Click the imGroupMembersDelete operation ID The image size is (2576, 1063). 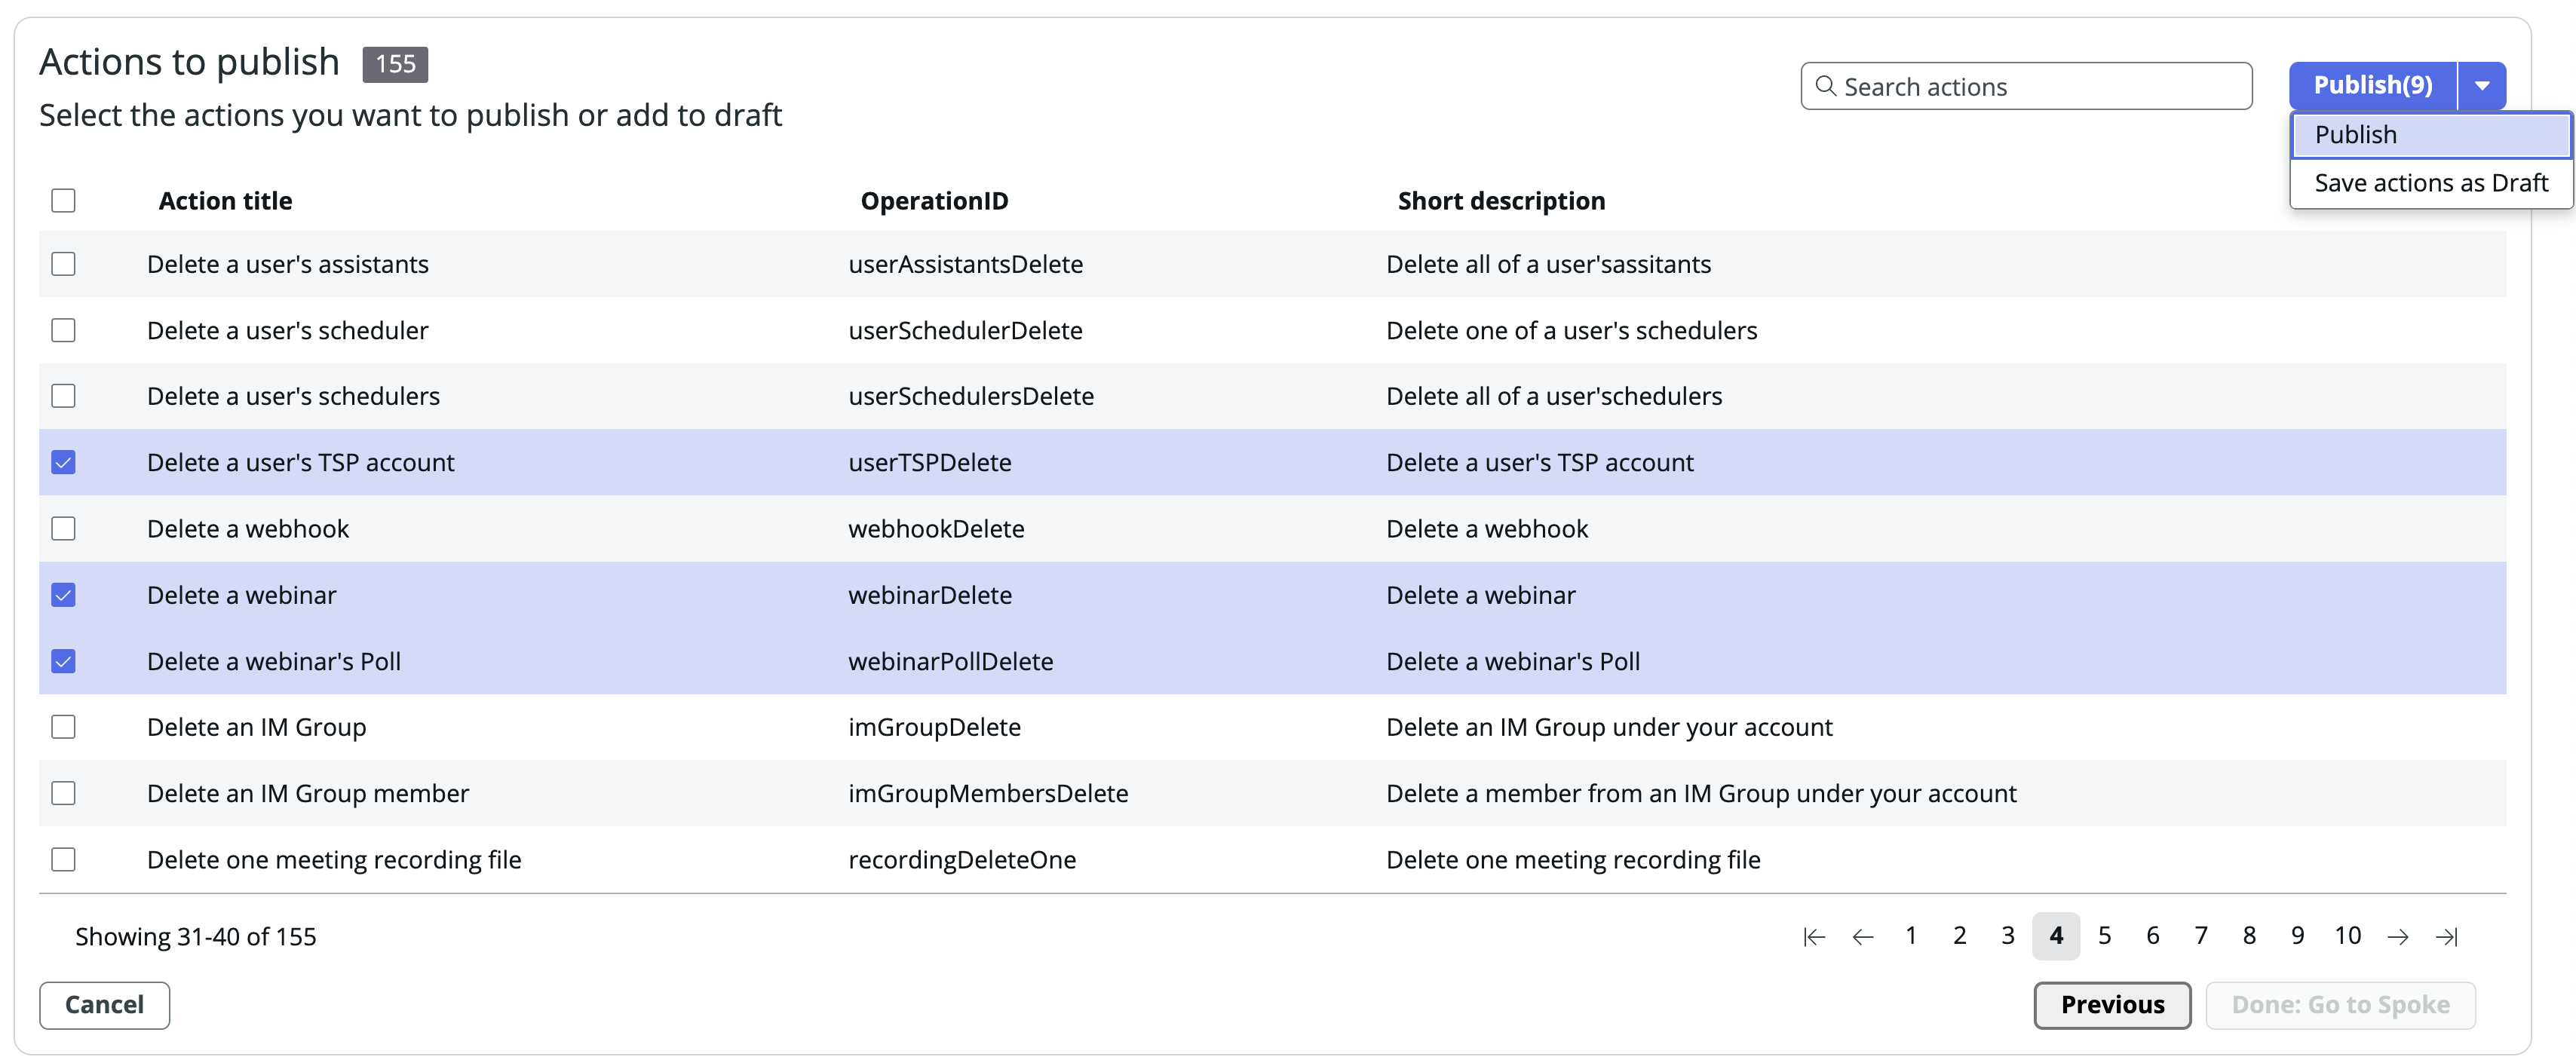click(988, 793)
